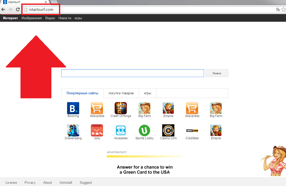Open second Aliexpress shortcut after Empire
This screenshot has height=186, width=286.
coord(192,108)
